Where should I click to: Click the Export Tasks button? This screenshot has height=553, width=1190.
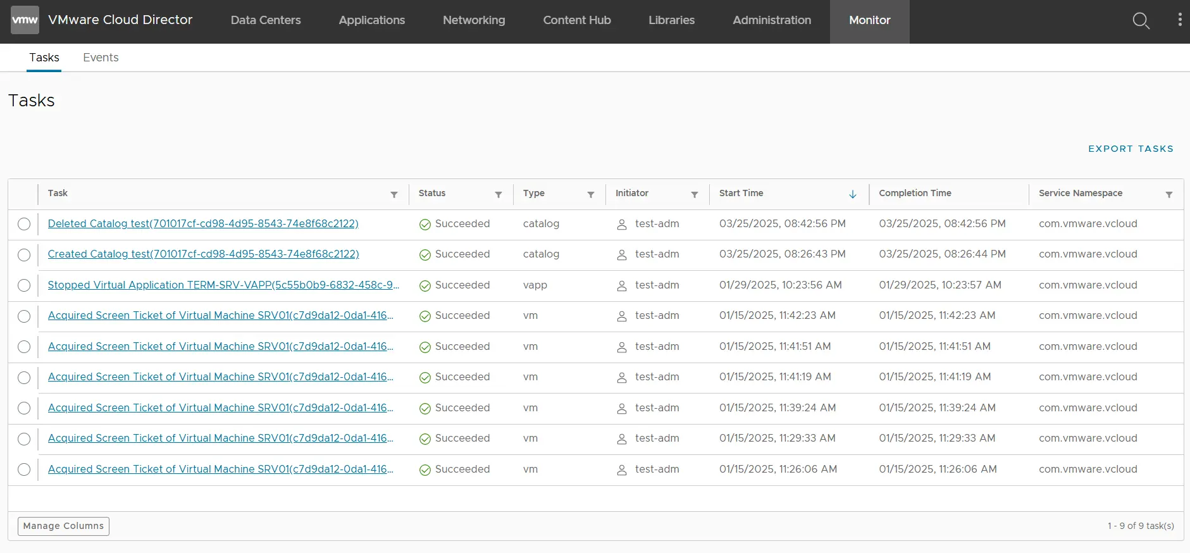1131,149
